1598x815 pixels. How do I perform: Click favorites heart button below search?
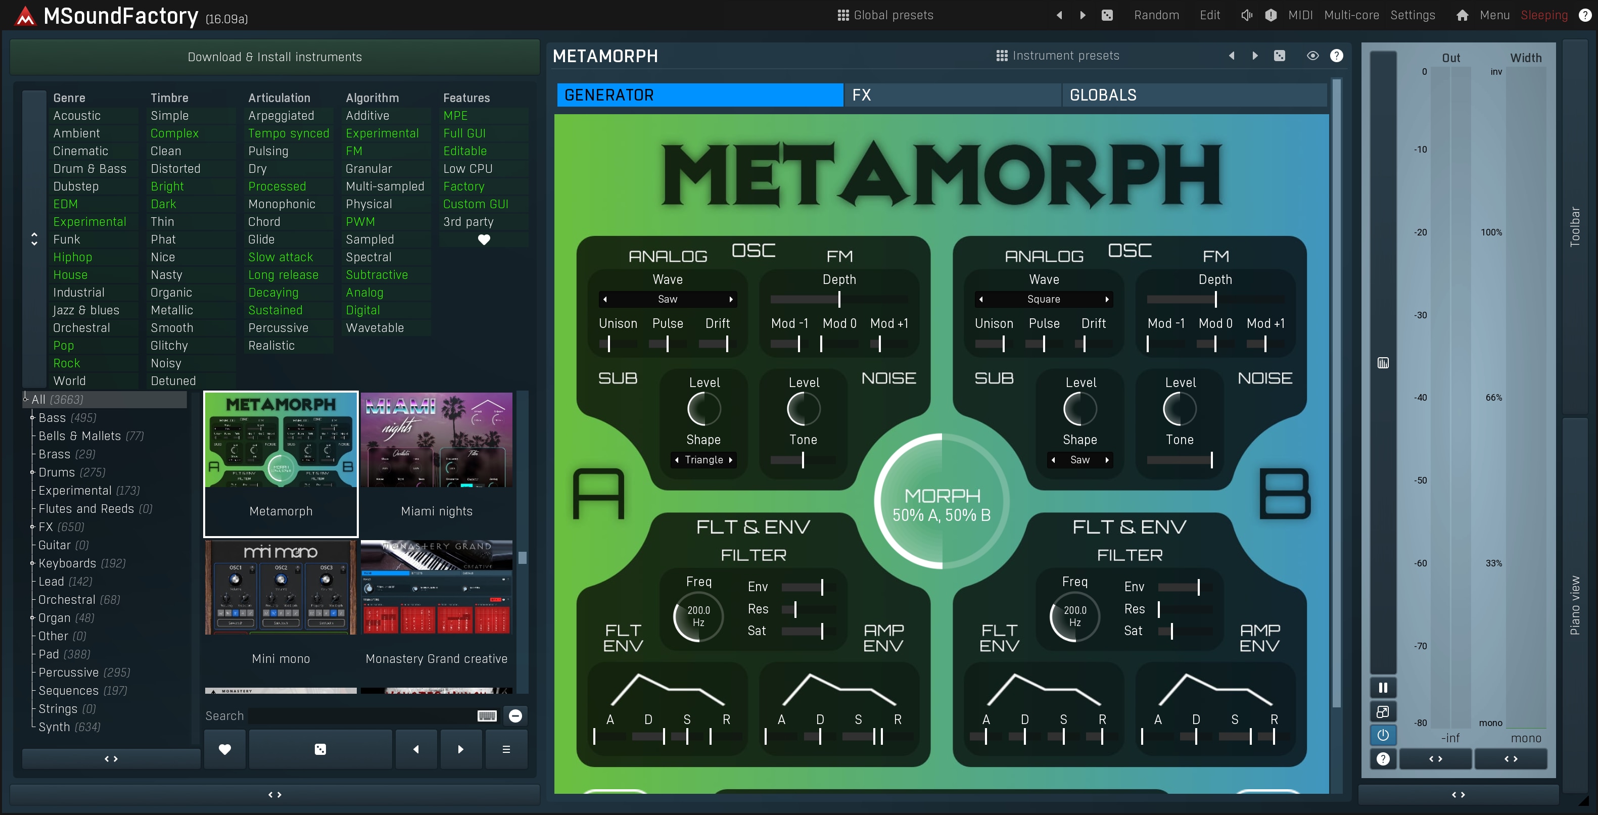pos(224,749)
